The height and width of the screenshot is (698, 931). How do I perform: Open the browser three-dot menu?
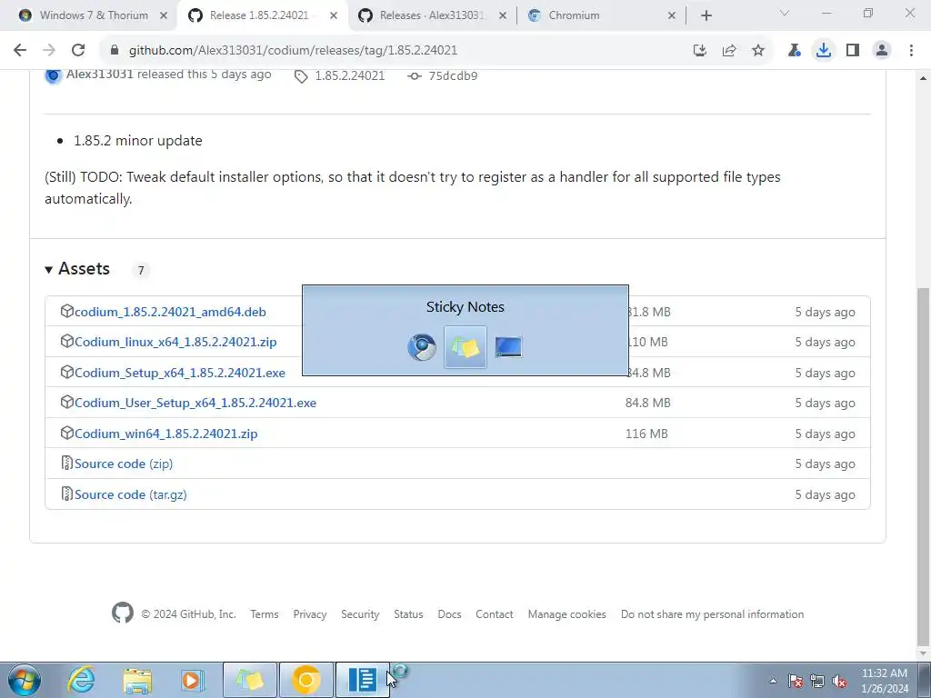(911, 51)
